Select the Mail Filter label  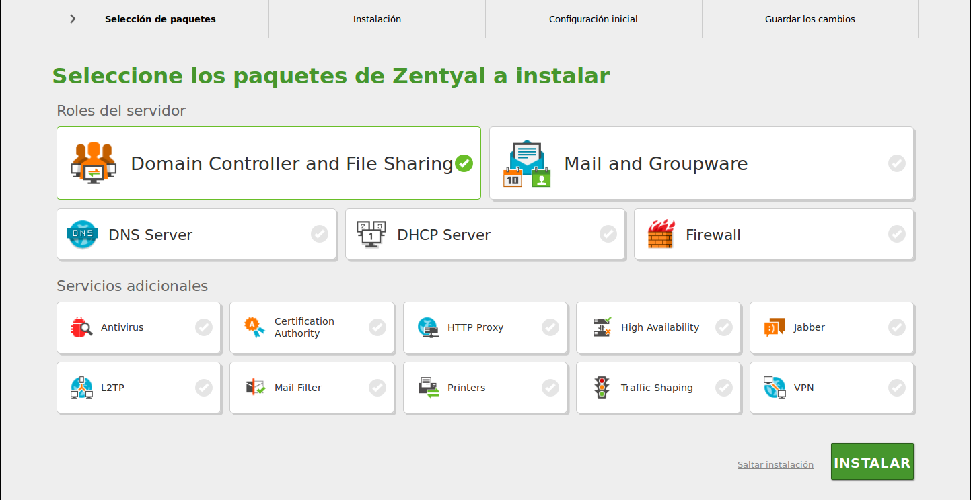pyautogui.click(x=298, y=388)
